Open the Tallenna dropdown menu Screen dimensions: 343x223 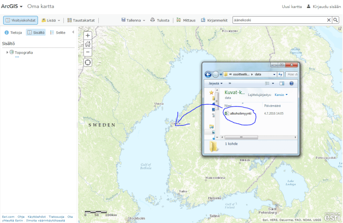coord(133,20)
